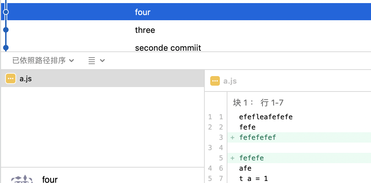371x183 pixels.
Task: Click the diff line "efefleafefefe"
Action: click(x=266, y=117)
